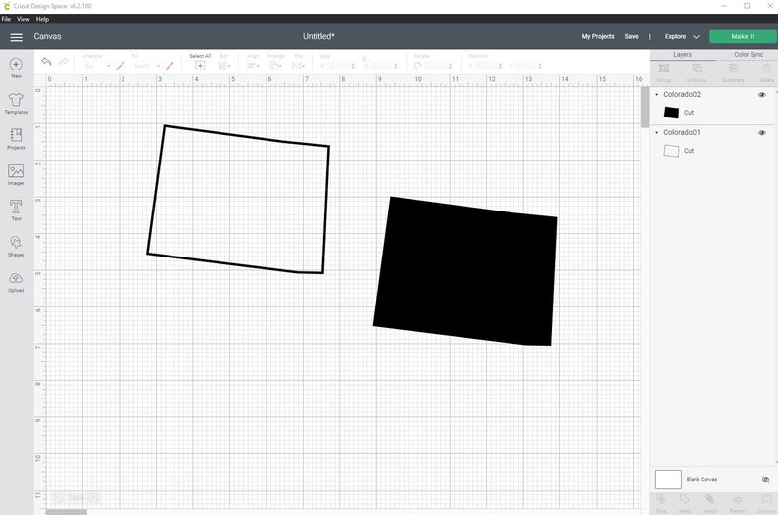This screenshot has height=515, width=778.
Task: Click the Make It button
Action: point(743,36)
